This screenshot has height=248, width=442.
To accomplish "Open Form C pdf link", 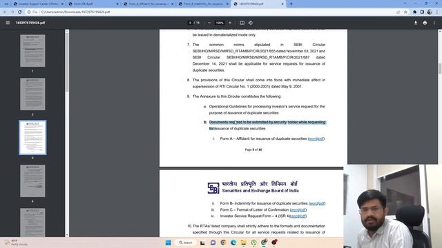I will pyautogui.click(x=302, y=209).
